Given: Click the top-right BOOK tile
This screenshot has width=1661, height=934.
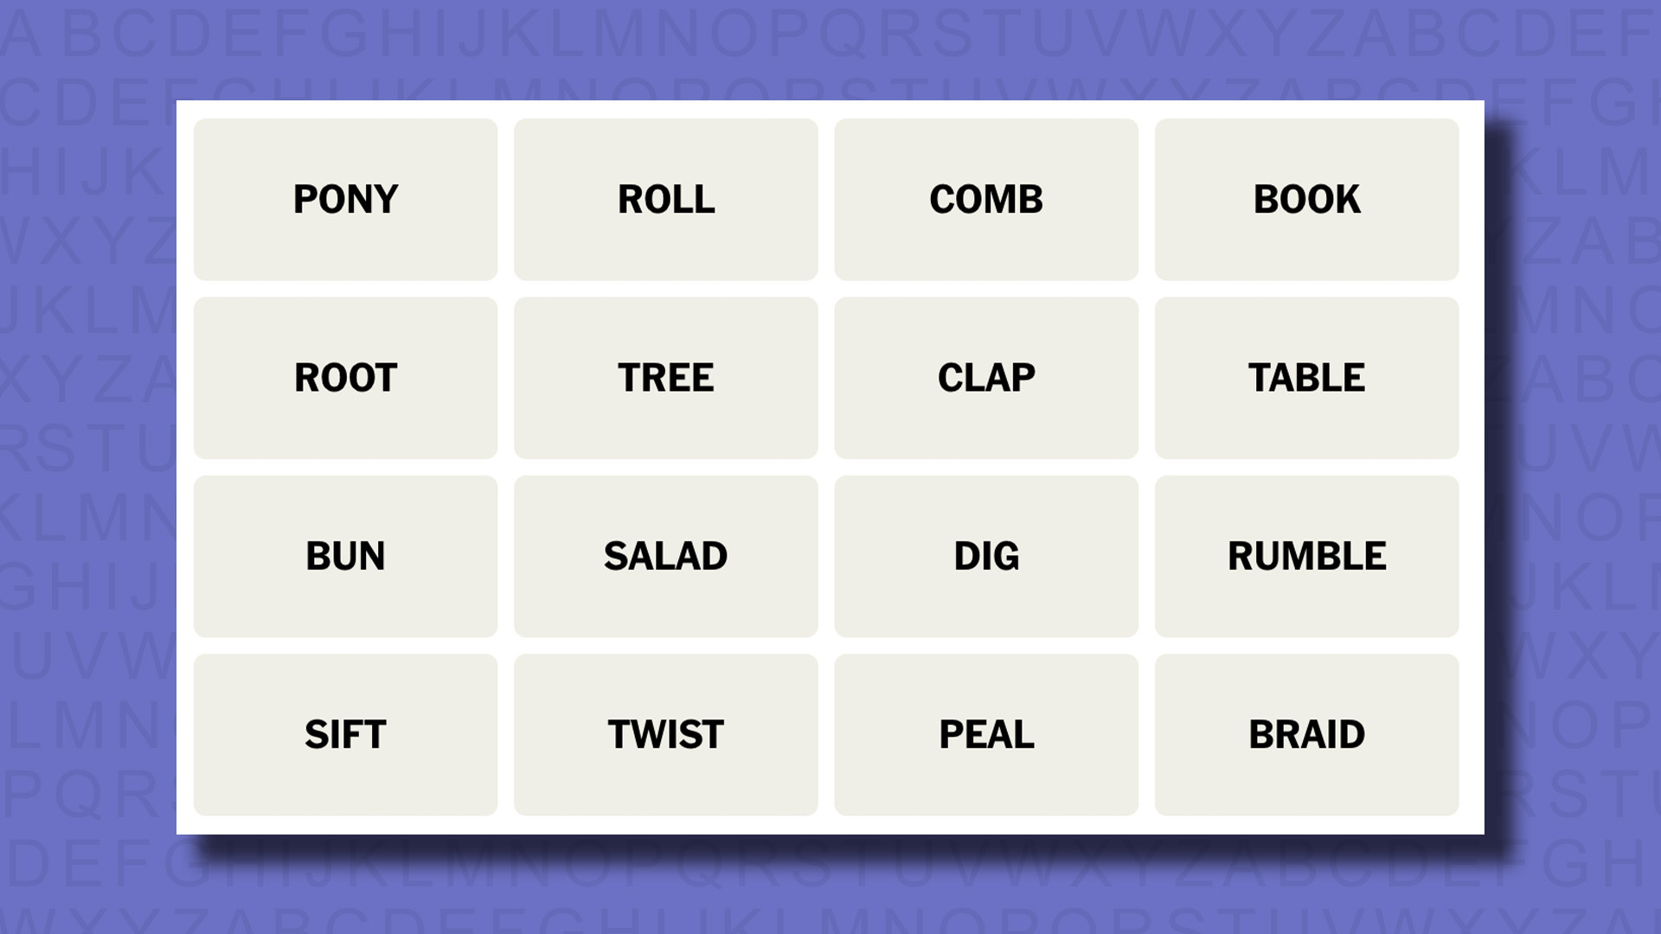Looking at the screenshot, I should pos(1305,198).
